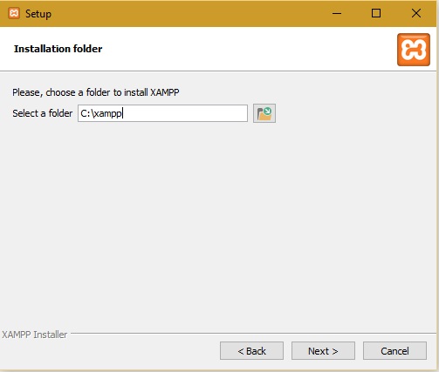Image resolution: width=439 pixels, height=372 pixels.
Task: Cancel the XAMPP installation
Action: 394,351
